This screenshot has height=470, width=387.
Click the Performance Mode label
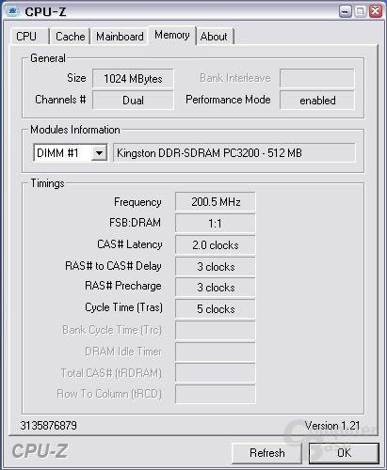(x=228, y=100)
